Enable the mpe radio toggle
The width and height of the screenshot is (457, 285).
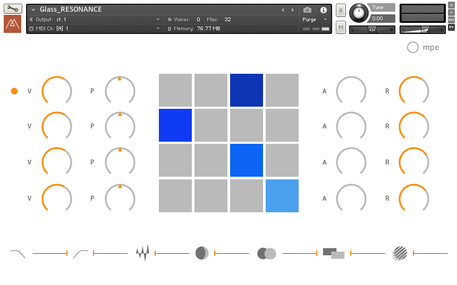[413, 47]
